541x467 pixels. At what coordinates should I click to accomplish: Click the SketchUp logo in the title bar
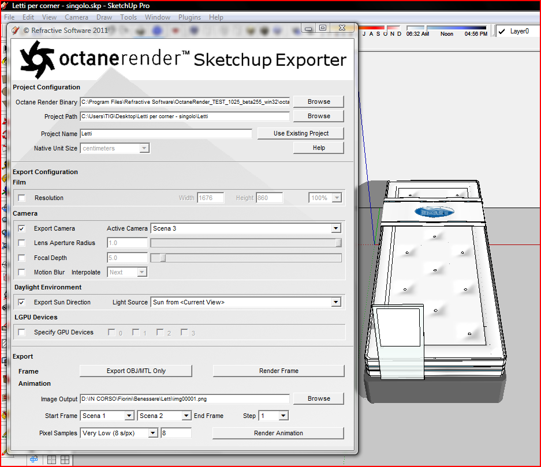point(5,6)
